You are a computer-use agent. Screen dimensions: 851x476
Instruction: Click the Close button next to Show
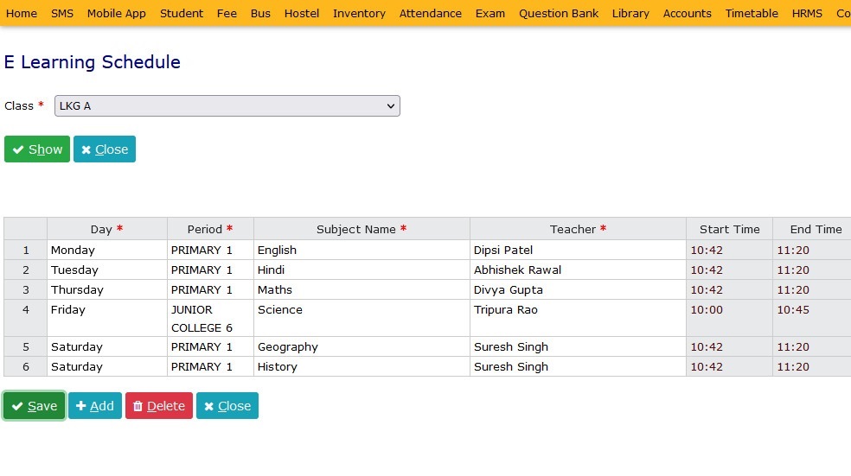click(x=104, y=149)
